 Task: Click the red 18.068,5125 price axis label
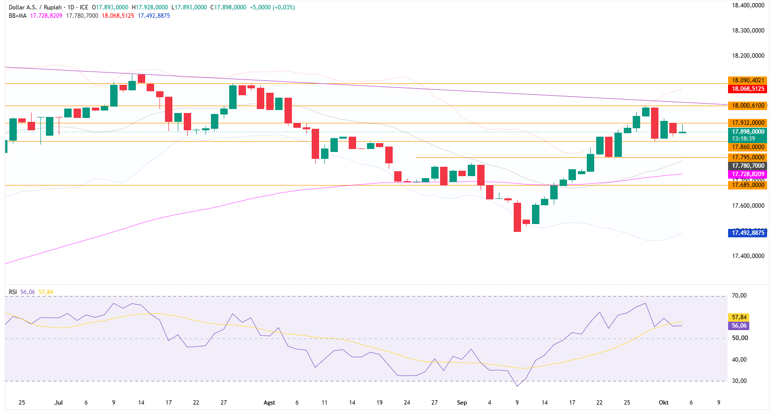[748, 89]
